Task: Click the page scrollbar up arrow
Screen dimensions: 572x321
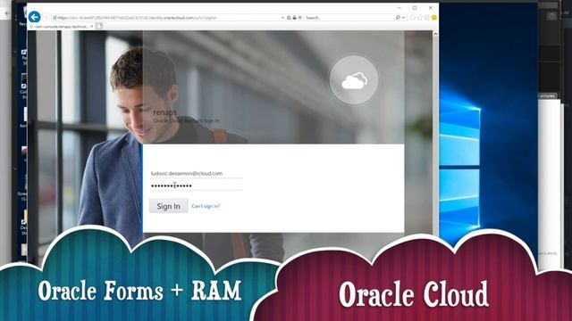Action: pos(435,34)
